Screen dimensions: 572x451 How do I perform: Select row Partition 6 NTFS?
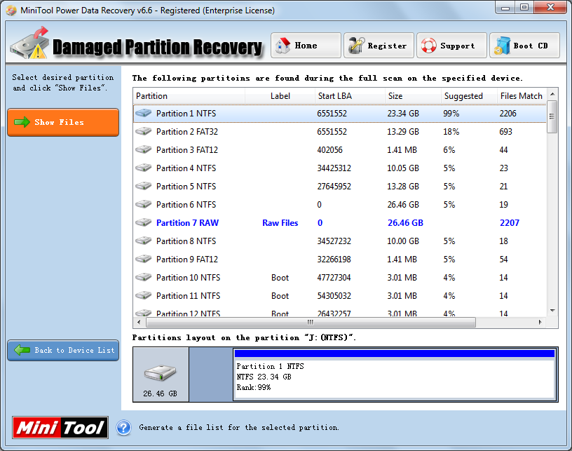click(x=339, y=205)
